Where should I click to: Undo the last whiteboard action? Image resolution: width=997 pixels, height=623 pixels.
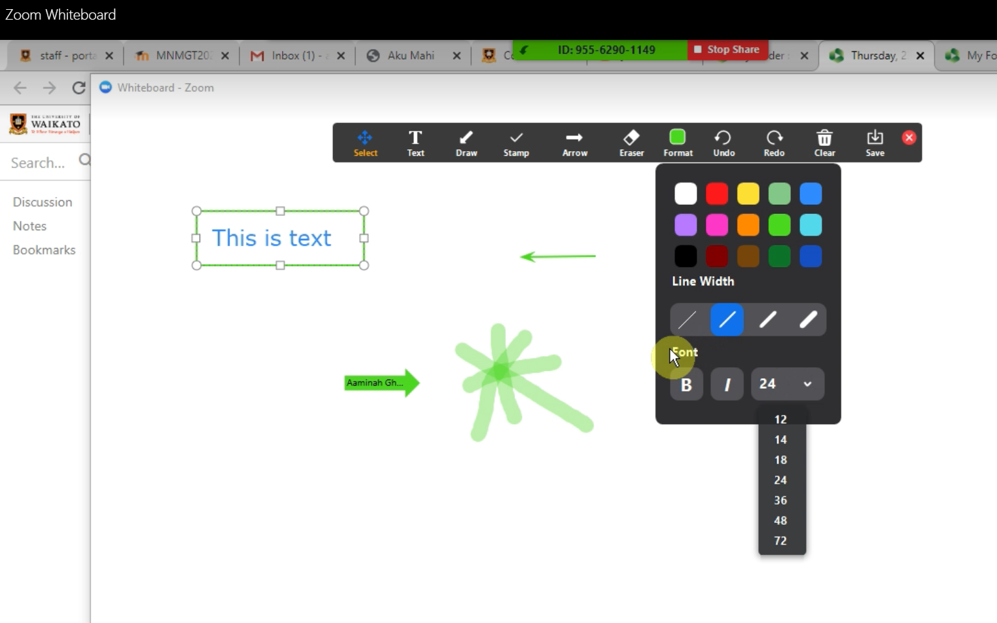724,143
